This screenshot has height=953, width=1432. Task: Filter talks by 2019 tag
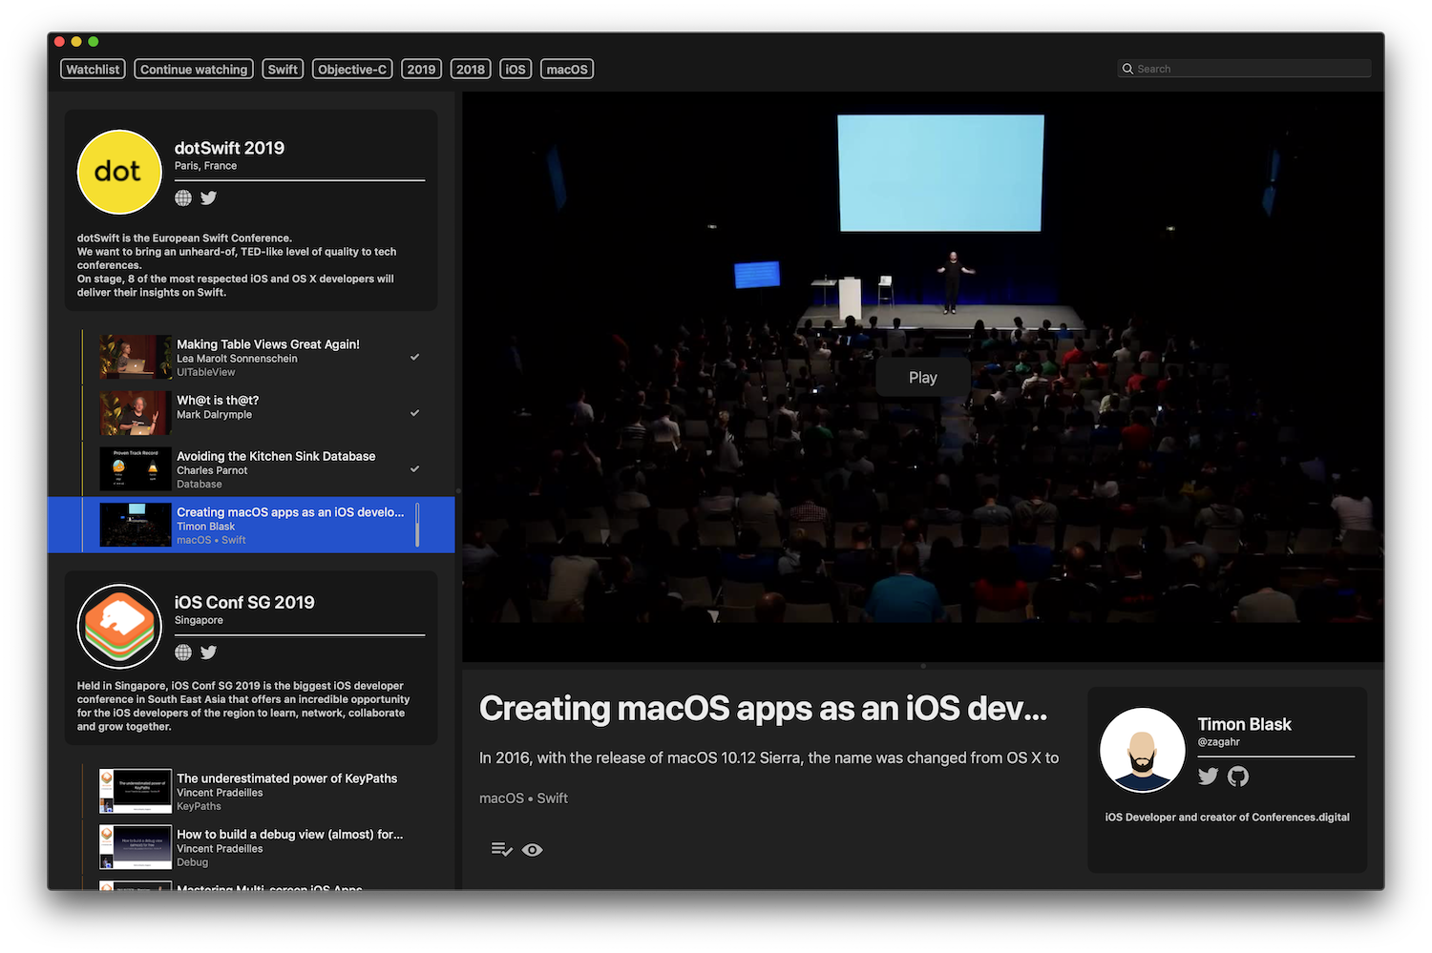421,69
